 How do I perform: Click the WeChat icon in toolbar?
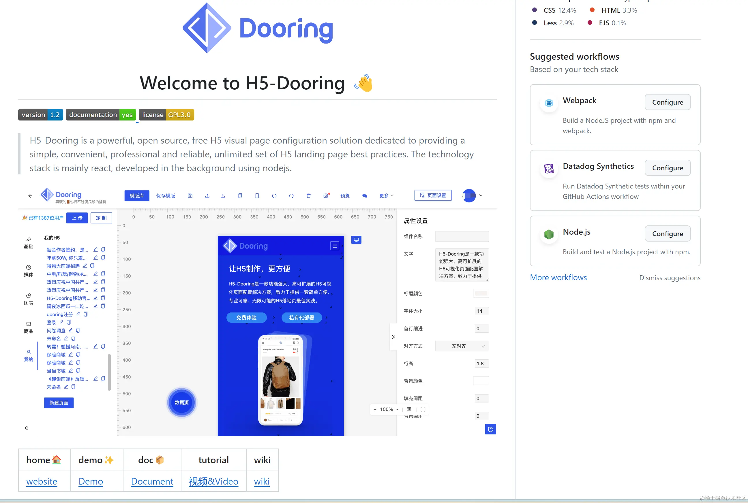(x=365, y=196)
